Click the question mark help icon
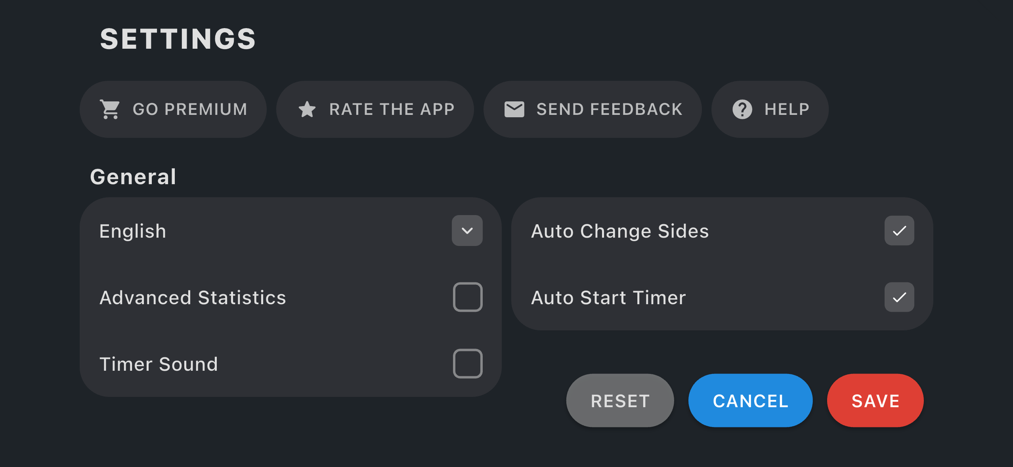 pyautogui.click(x=742, y=109)
